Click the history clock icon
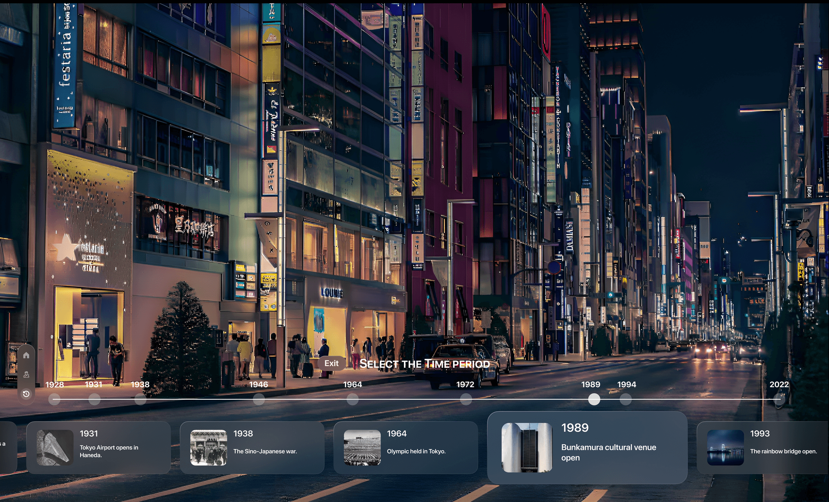This screenshot has width=829, height=502. pyautogui.click(x=26, y=394)
